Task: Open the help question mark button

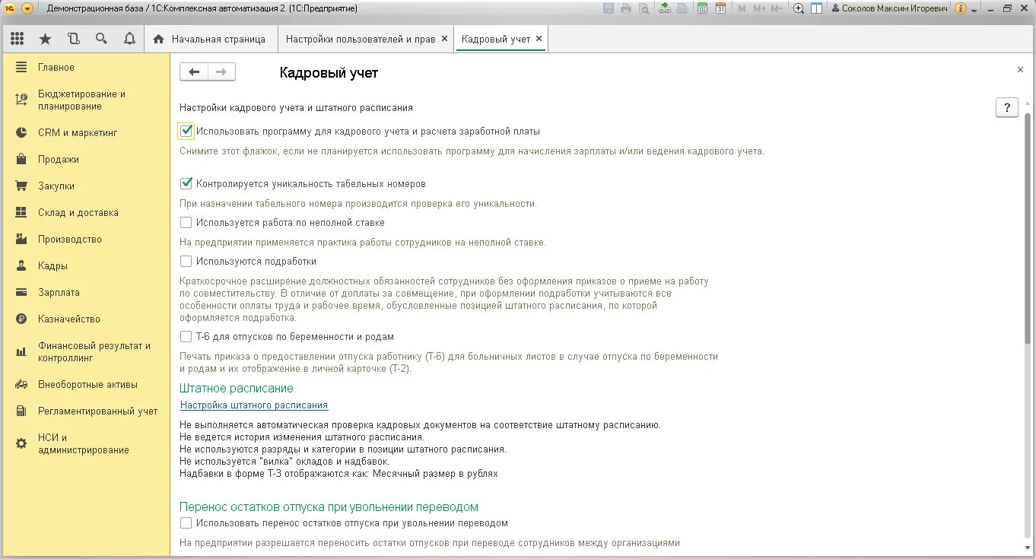Action: [x=1006, y=107]
